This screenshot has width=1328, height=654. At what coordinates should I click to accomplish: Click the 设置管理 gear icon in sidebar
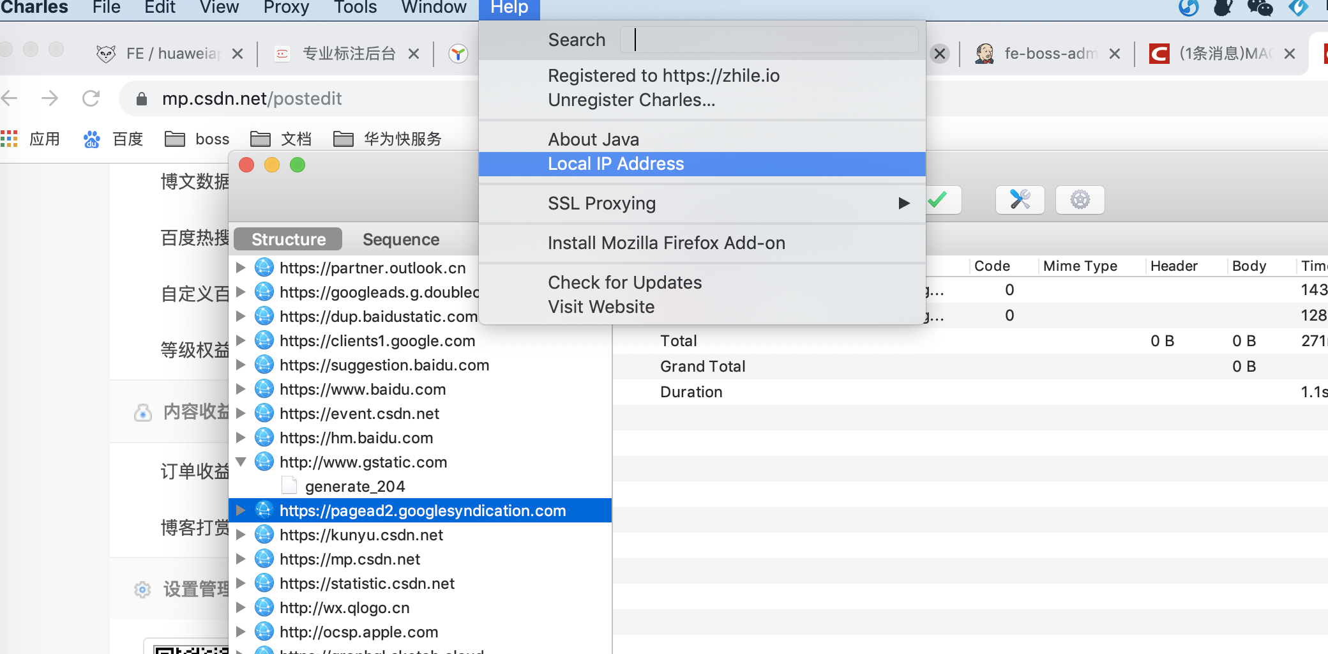(142, 589)
